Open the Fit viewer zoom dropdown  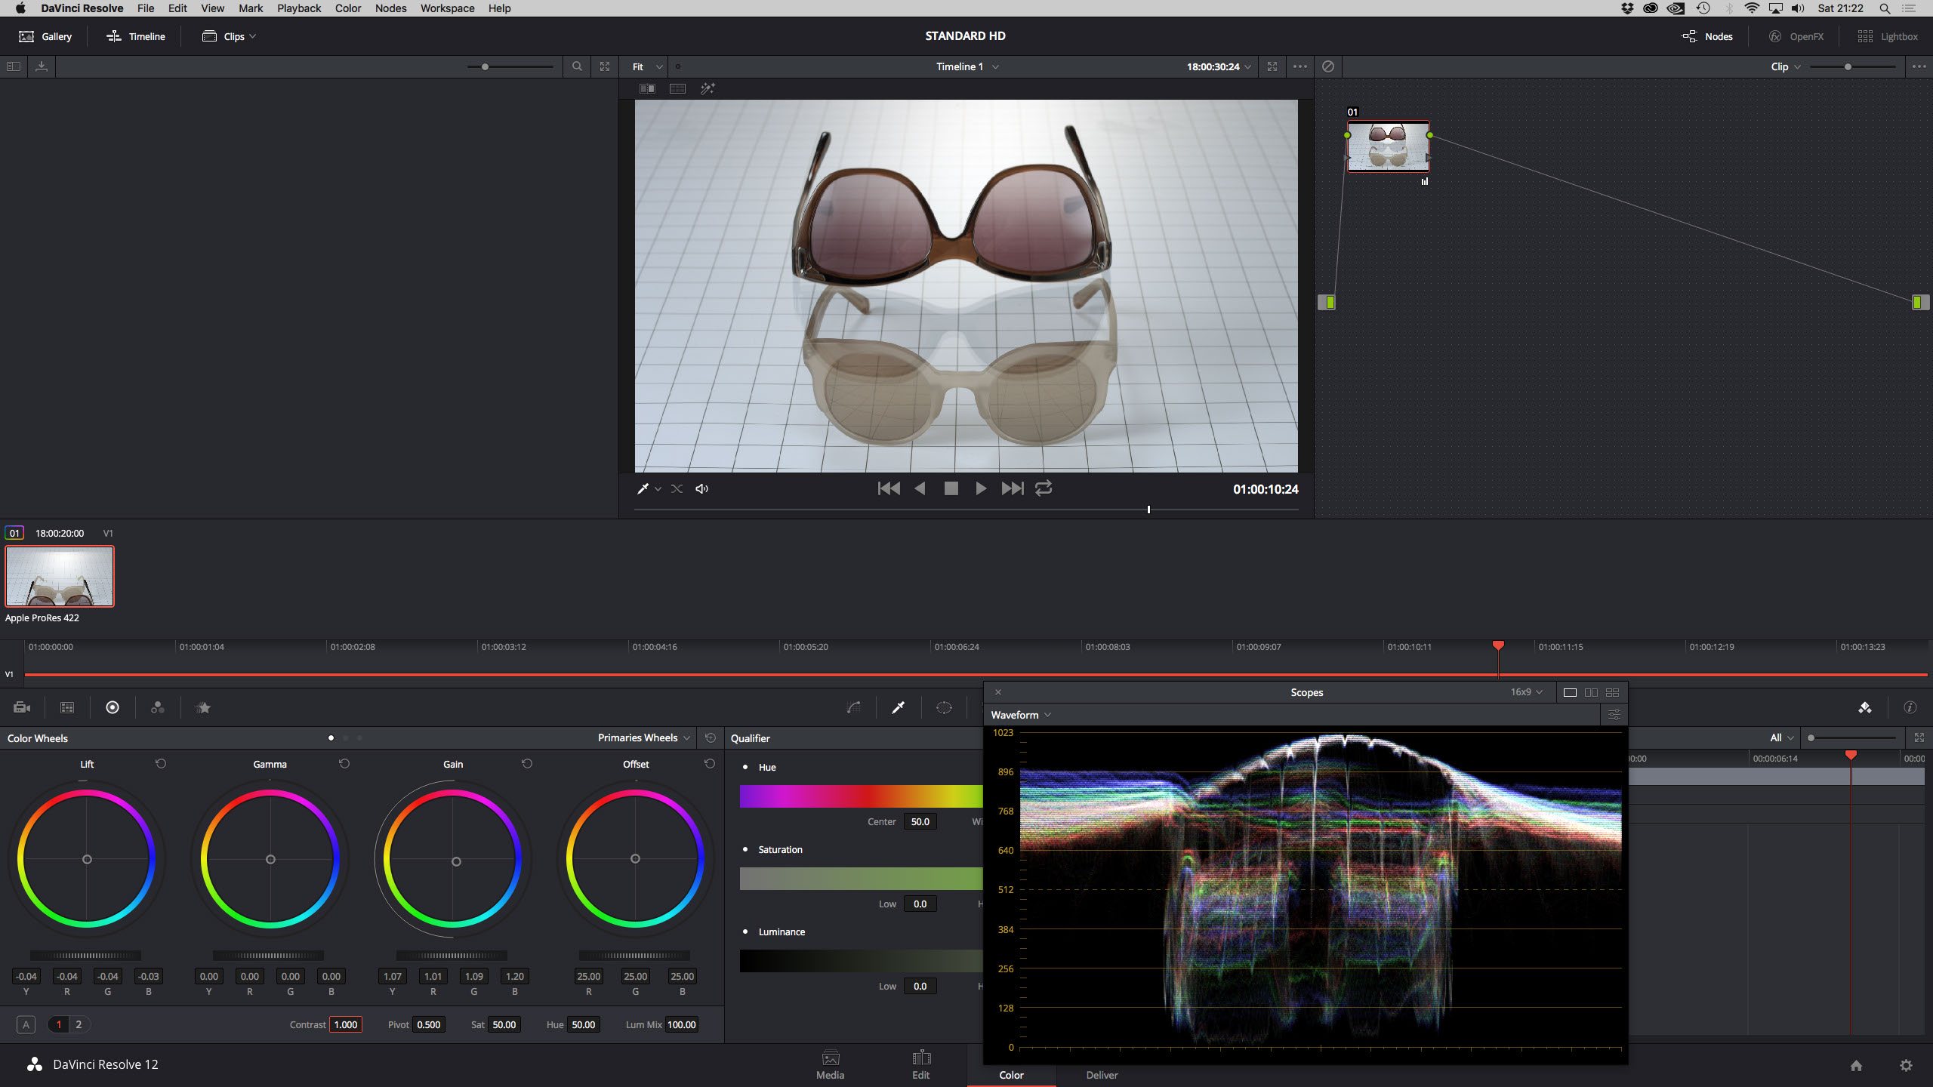click(646, 66)
